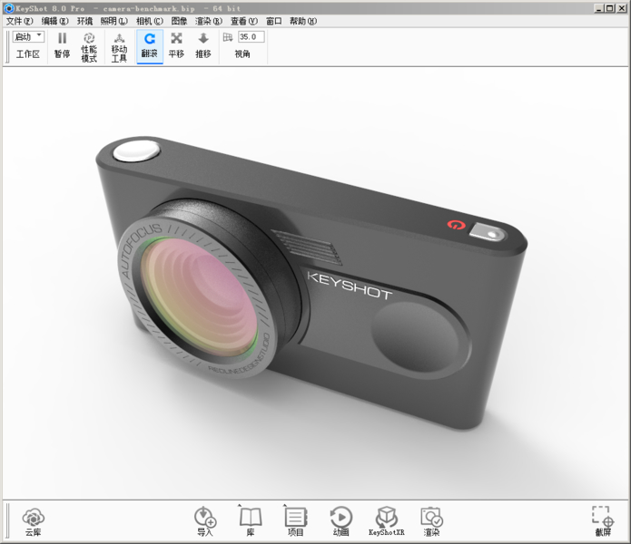
Task: Open the 图像 (Image) menu
Action: (x=179, y=21)
